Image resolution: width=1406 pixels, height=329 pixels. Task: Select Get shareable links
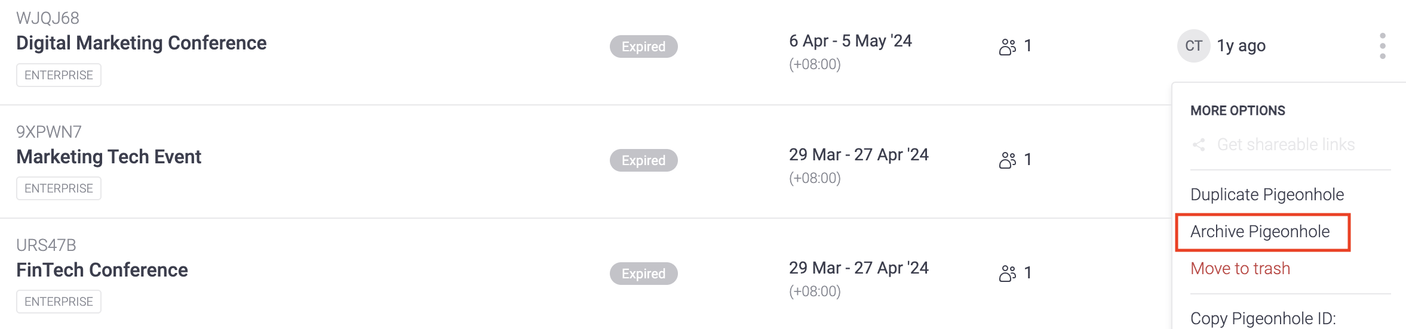[1285, 145]
